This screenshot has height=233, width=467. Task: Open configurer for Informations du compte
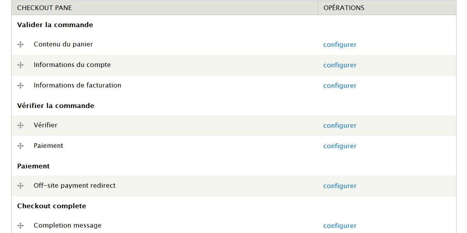click(x=339, y=65)
